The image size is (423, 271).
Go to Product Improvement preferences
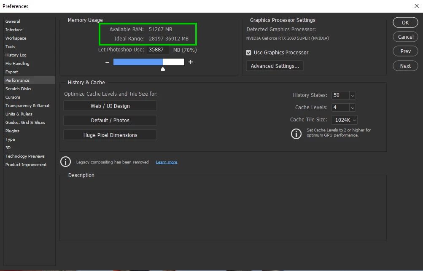point(26,164)
